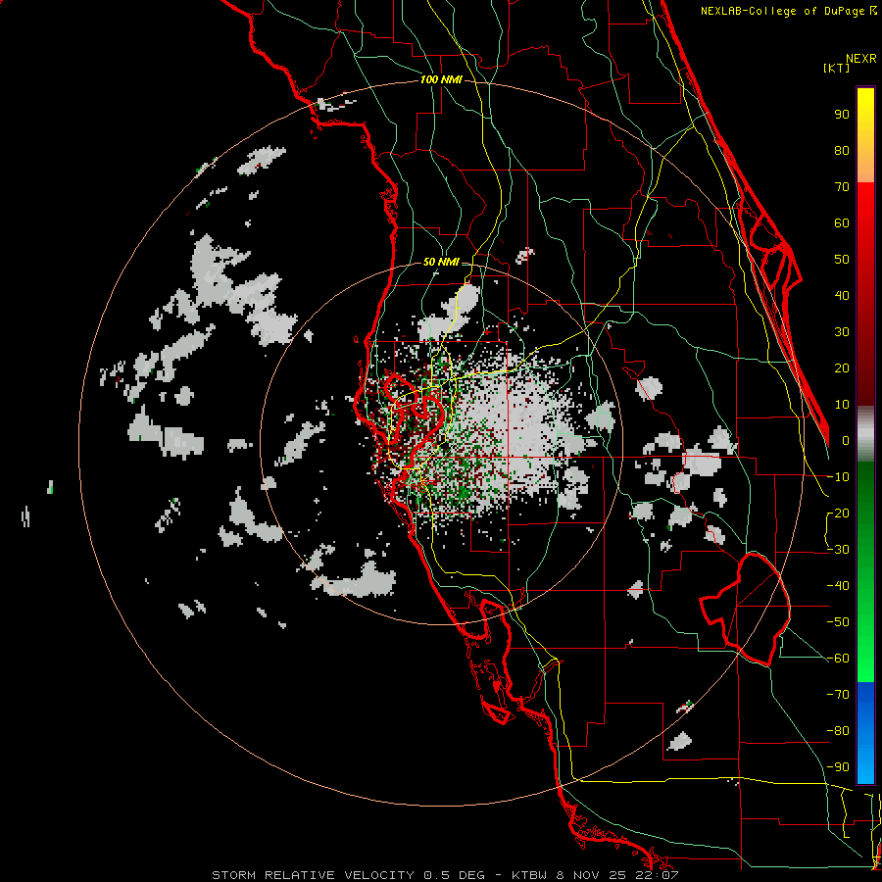Image resolution: width=882 pixels, height=882 pixels.
Task: Click the -60 value on the velocity scale
Action: pos(838,659)
